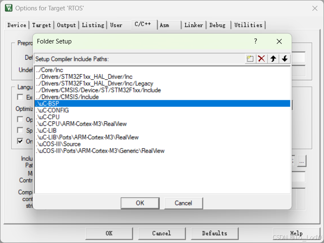Toggle the 'Ex' checkbox under Language
The width and height of the screenshot is (324, 243).
tap(20, 97)
